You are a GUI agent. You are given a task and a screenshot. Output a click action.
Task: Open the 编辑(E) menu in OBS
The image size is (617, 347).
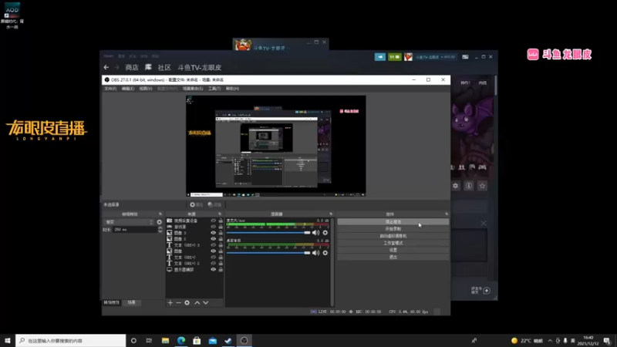click(128, 89)
